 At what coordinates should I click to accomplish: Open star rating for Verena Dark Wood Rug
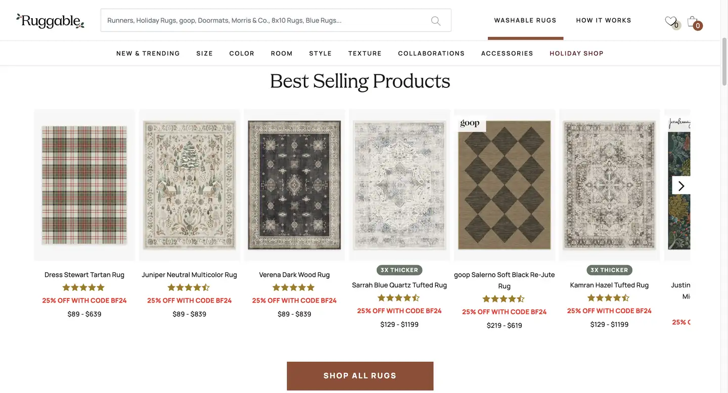[294, 287]
